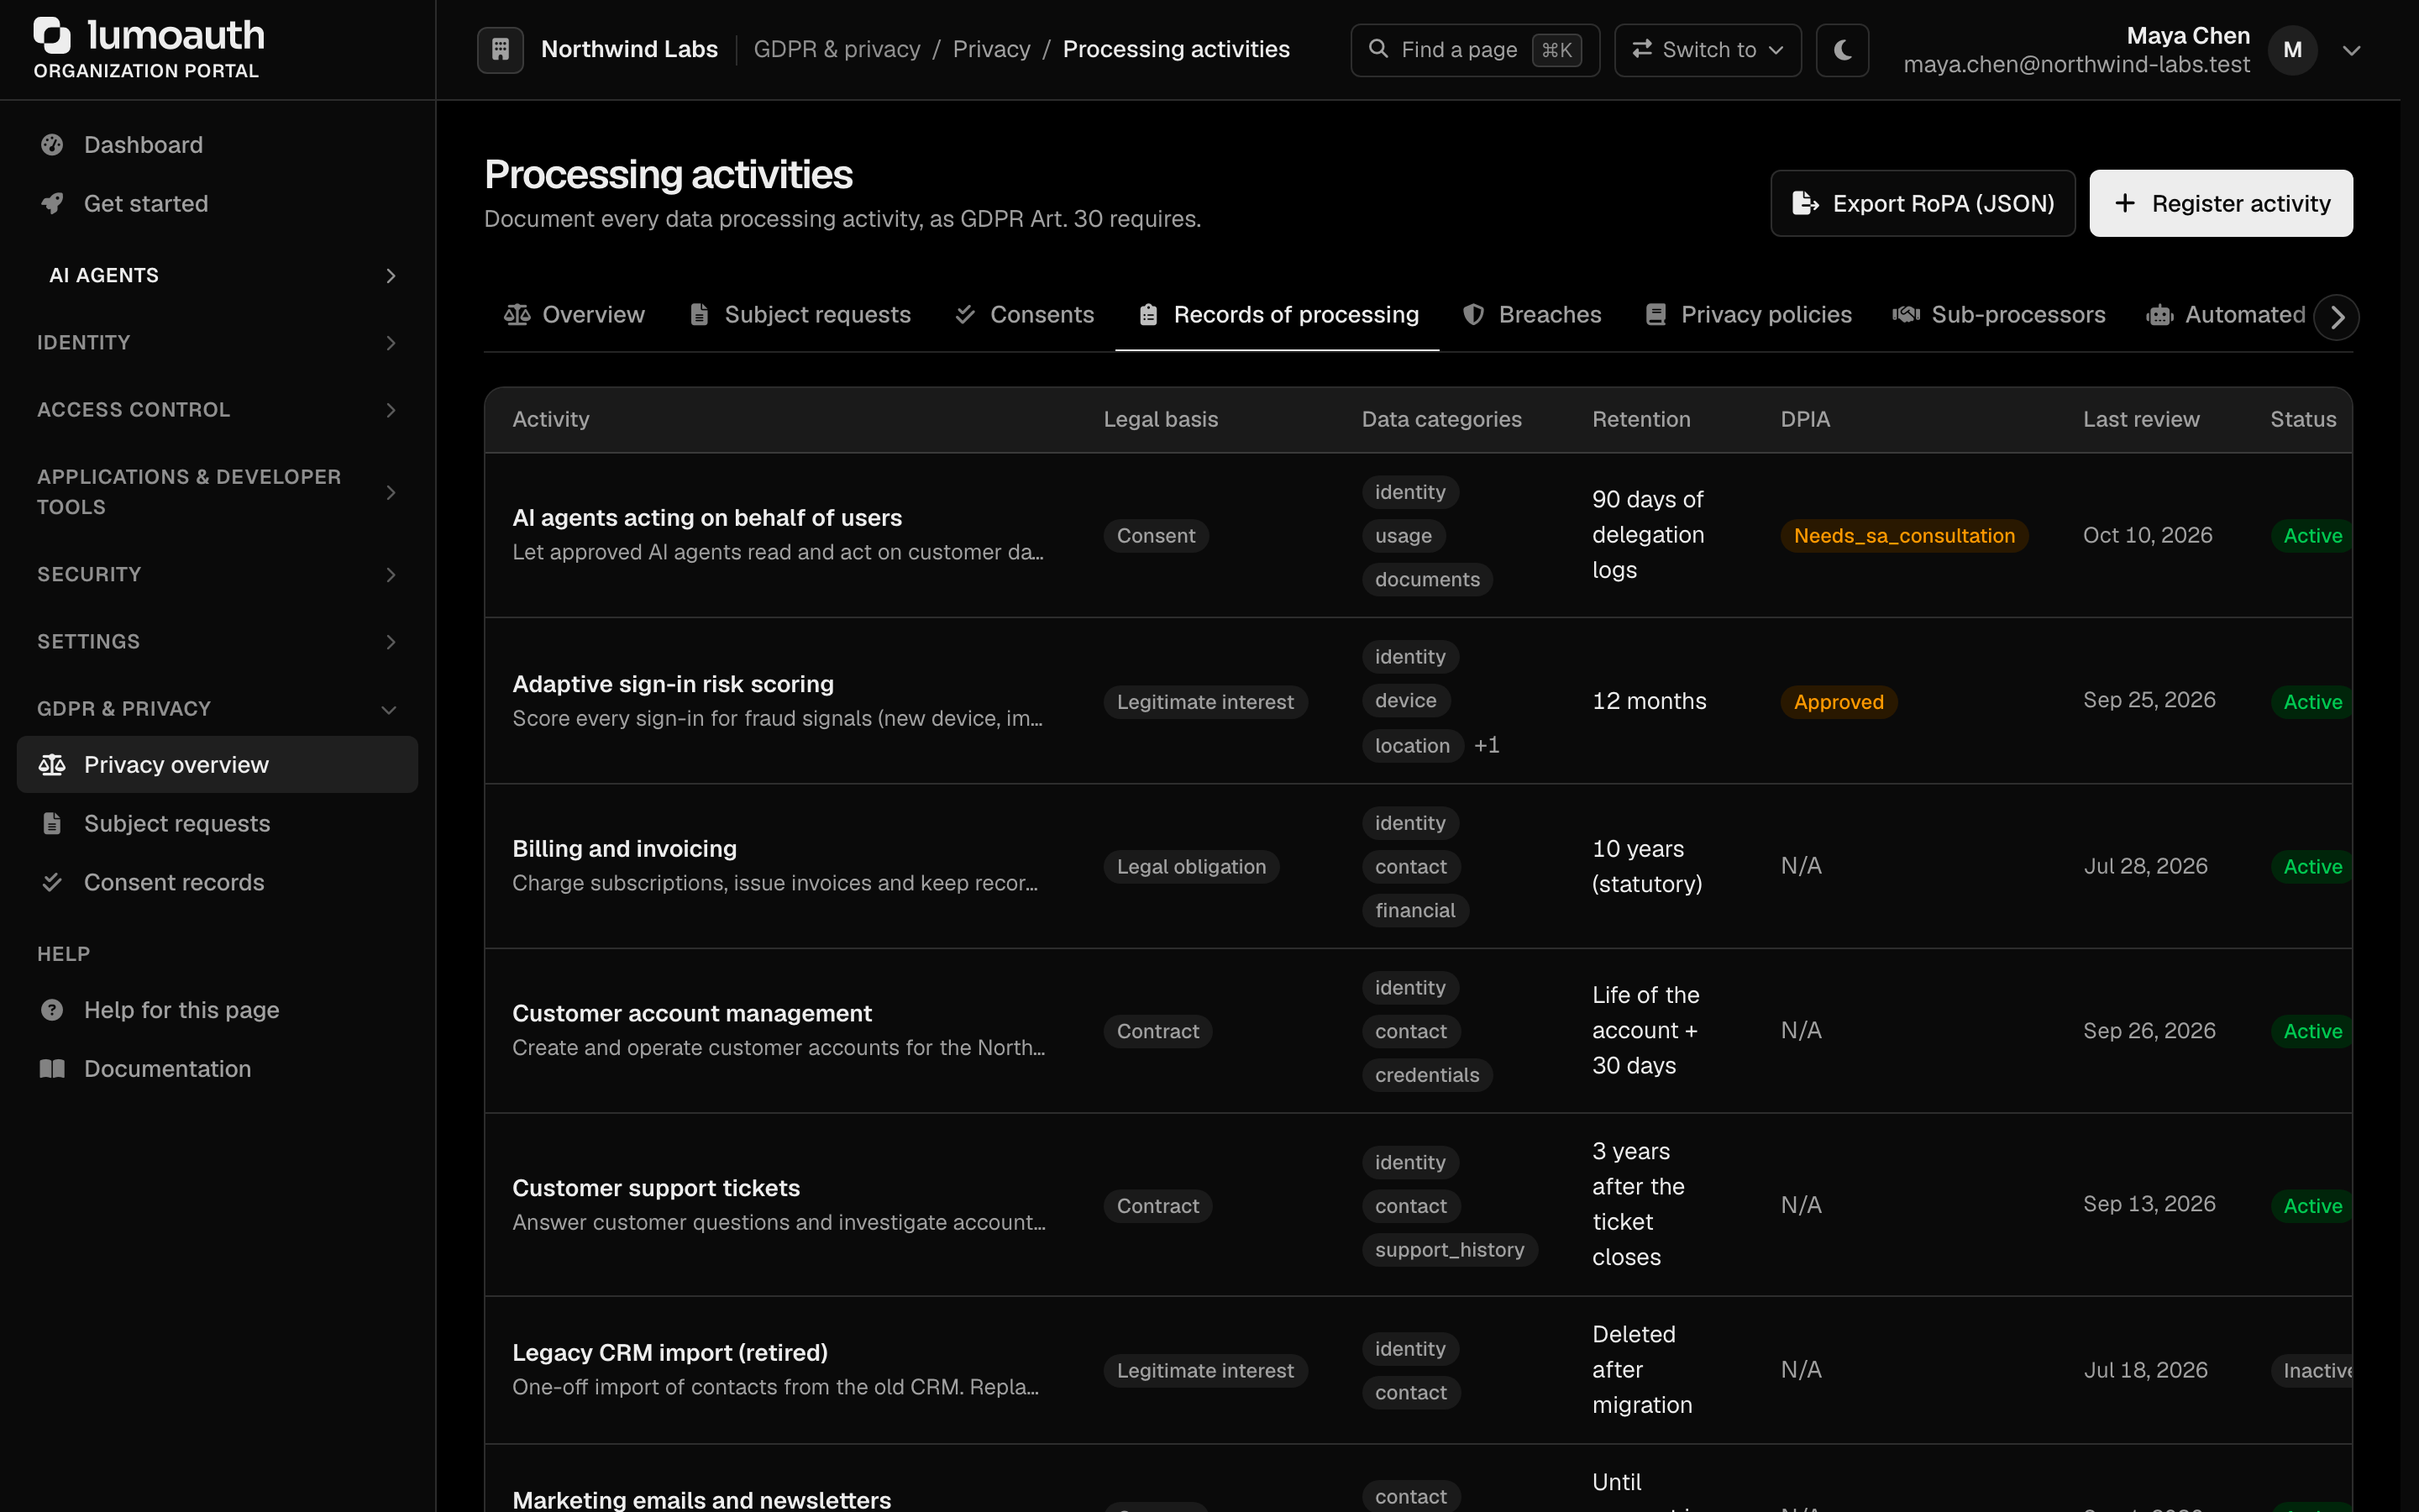Click the plus icon in Register activity
This screenshot has height=1512, width=2419.
point(2125,203)
